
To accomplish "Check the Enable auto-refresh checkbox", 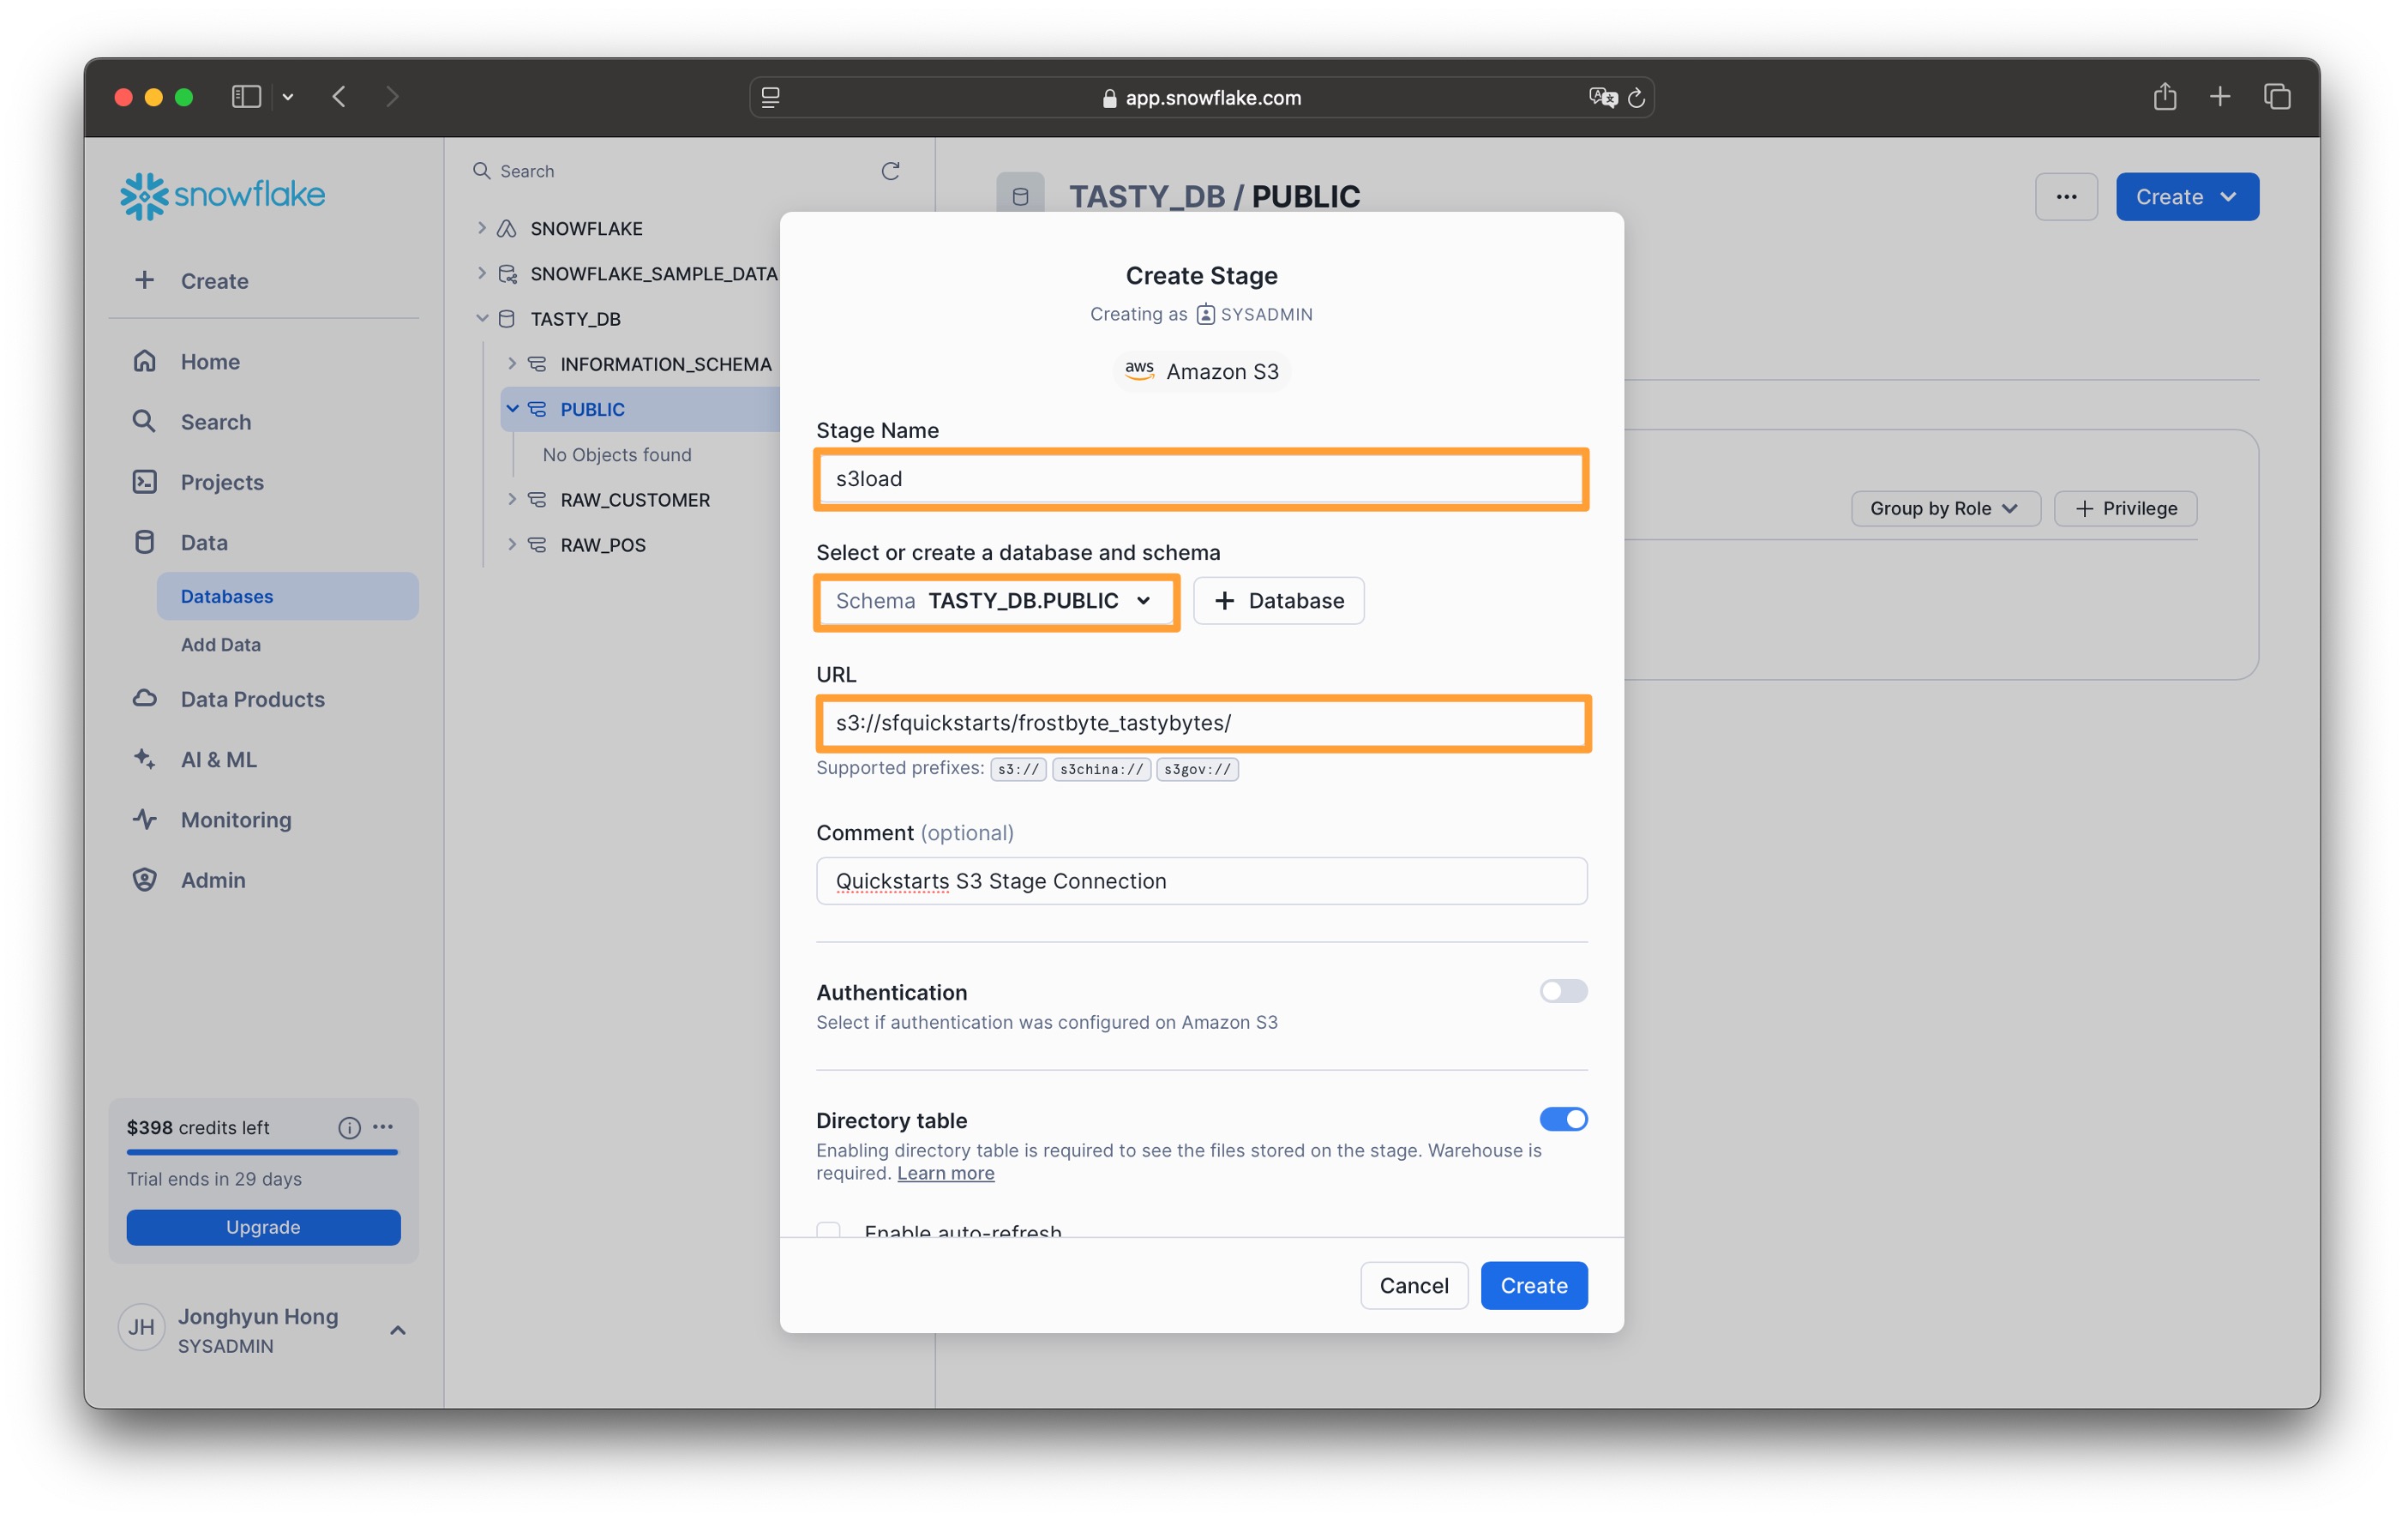I will click(828, 1230).
